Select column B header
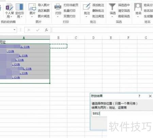153x138 pixels. click(58, 38)
